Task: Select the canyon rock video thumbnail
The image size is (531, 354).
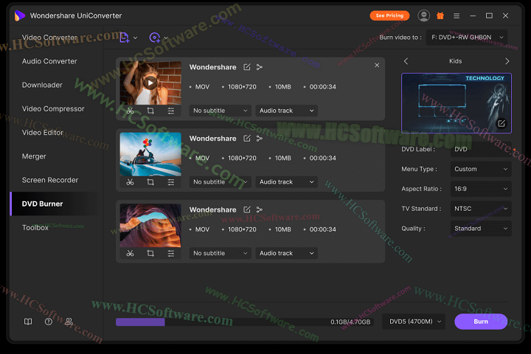Action: [x=150, y=225]
